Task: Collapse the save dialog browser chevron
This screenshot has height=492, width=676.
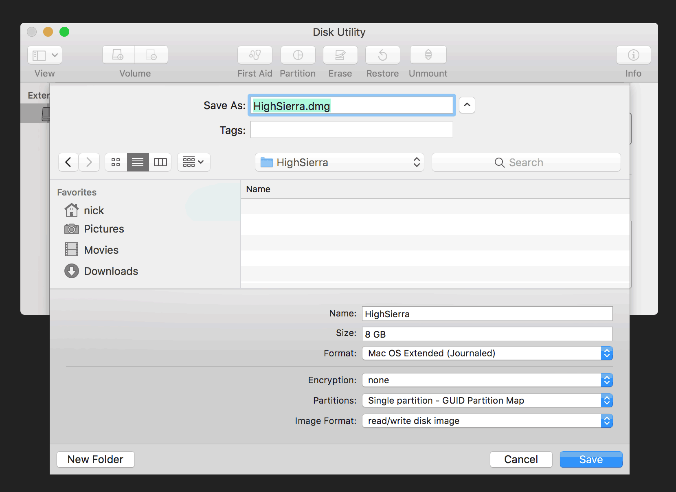Action: click(x=467, y=105)
